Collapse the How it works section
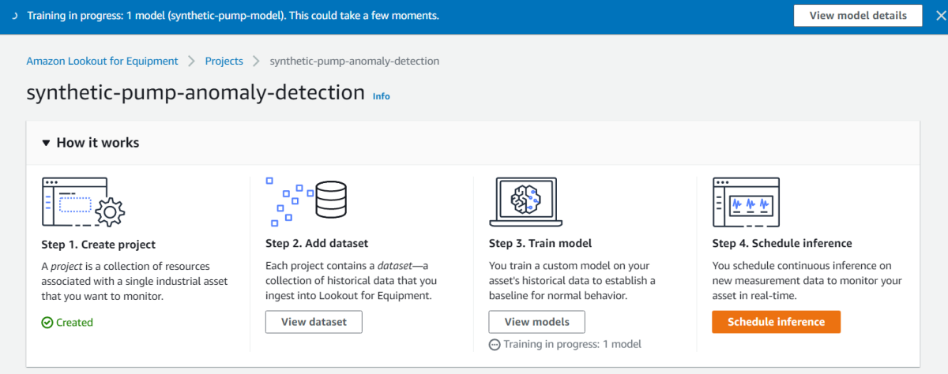The image size is (948, 374). tap(46, 143)
